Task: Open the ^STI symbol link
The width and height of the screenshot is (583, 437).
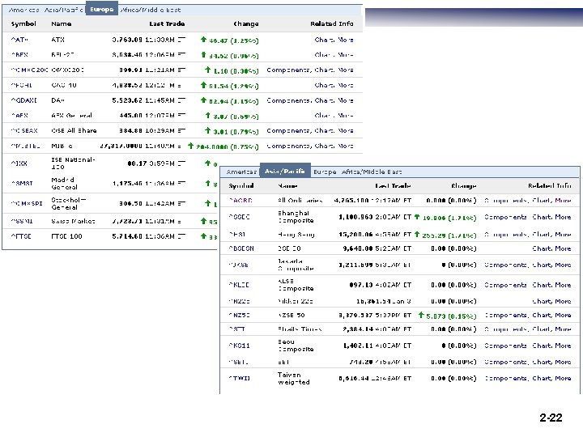Action: [236, 329]
